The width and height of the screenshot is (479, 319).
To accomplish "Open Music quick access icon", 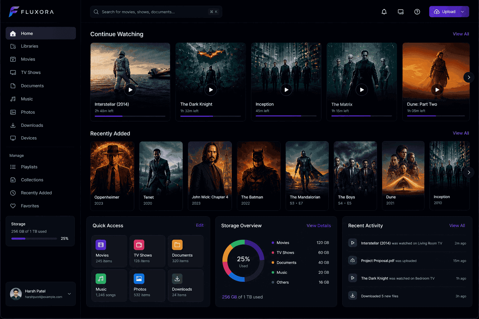I will tap(101, 279).
